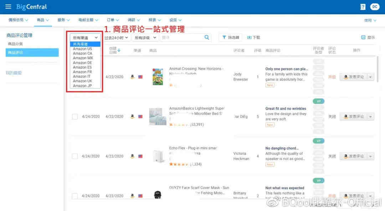Open the hamburger menu beside BigCentral logo
Viewport: 385px width, 211px height.
pyautogui.click(x=8, y=7)
